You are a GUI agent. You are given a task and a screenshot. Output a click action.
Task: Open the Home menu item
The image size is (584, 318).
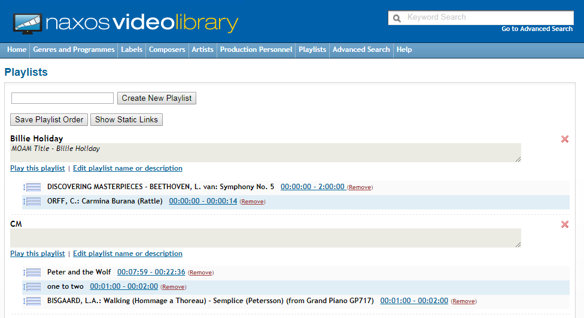tap(17, 50)
